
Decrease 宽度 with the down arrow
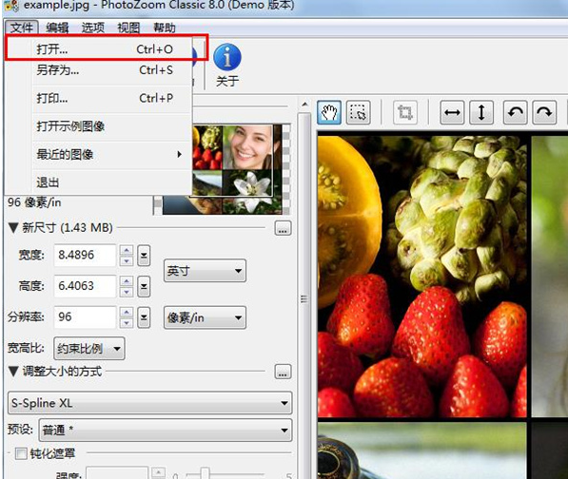pos(127,260)
